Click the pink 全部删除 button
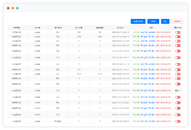Image resolution: width=191 pixels, height=130 pixels. click(x=177, y=21)
